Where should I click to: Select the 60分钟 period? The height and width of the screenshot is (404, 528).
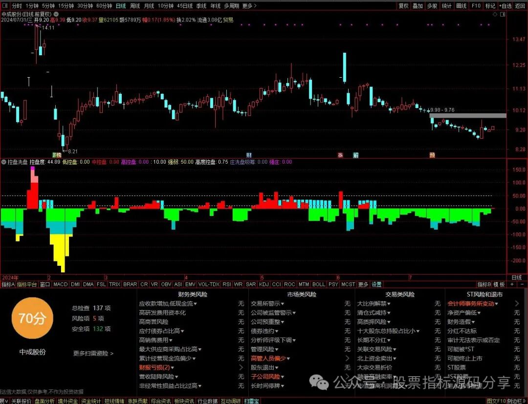coord(104,6)
